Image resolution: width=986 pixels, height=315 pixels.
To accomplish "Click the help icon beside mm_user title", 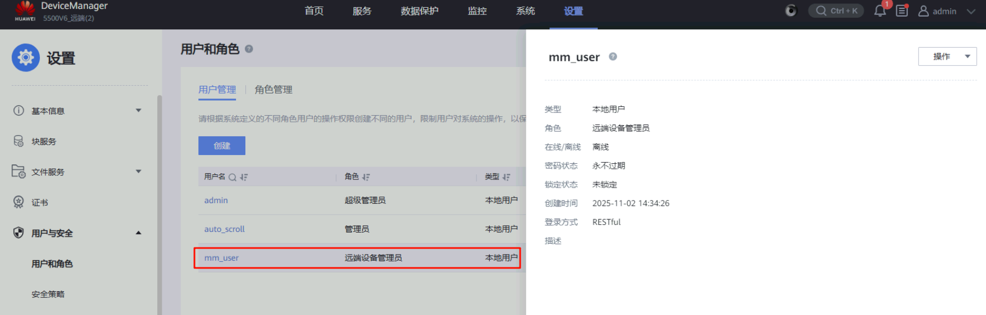I will (613, 56).
